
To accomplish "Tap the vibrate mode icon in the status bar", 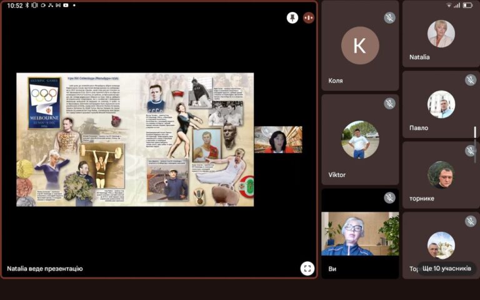I will 34,5.
